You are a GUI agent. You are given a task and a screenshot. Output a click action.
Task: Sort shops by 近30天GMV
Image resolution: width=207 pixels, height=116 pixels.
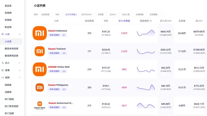tap(86, 14)
